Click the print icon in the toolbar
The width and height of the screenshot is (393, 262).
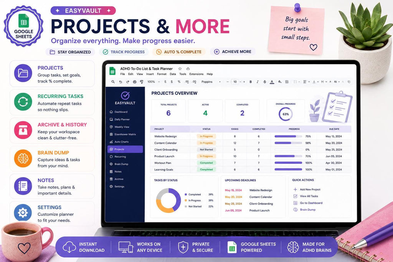pyautogui.click(x=135, y=82)
